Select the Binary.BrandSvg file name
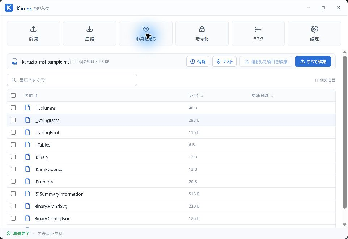 pos(51,206)
